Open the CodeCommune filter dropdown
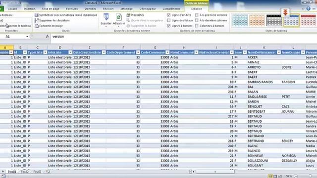Screen dimensions: 317x178 [x=167, y=52]
